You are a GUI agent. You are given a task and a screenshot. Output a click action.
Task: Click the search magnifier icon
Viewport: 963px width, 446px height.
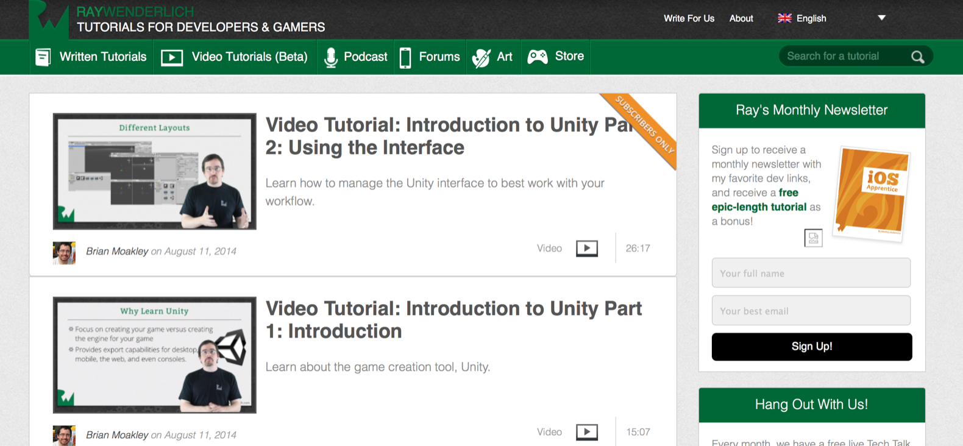(x=917, y=57)
